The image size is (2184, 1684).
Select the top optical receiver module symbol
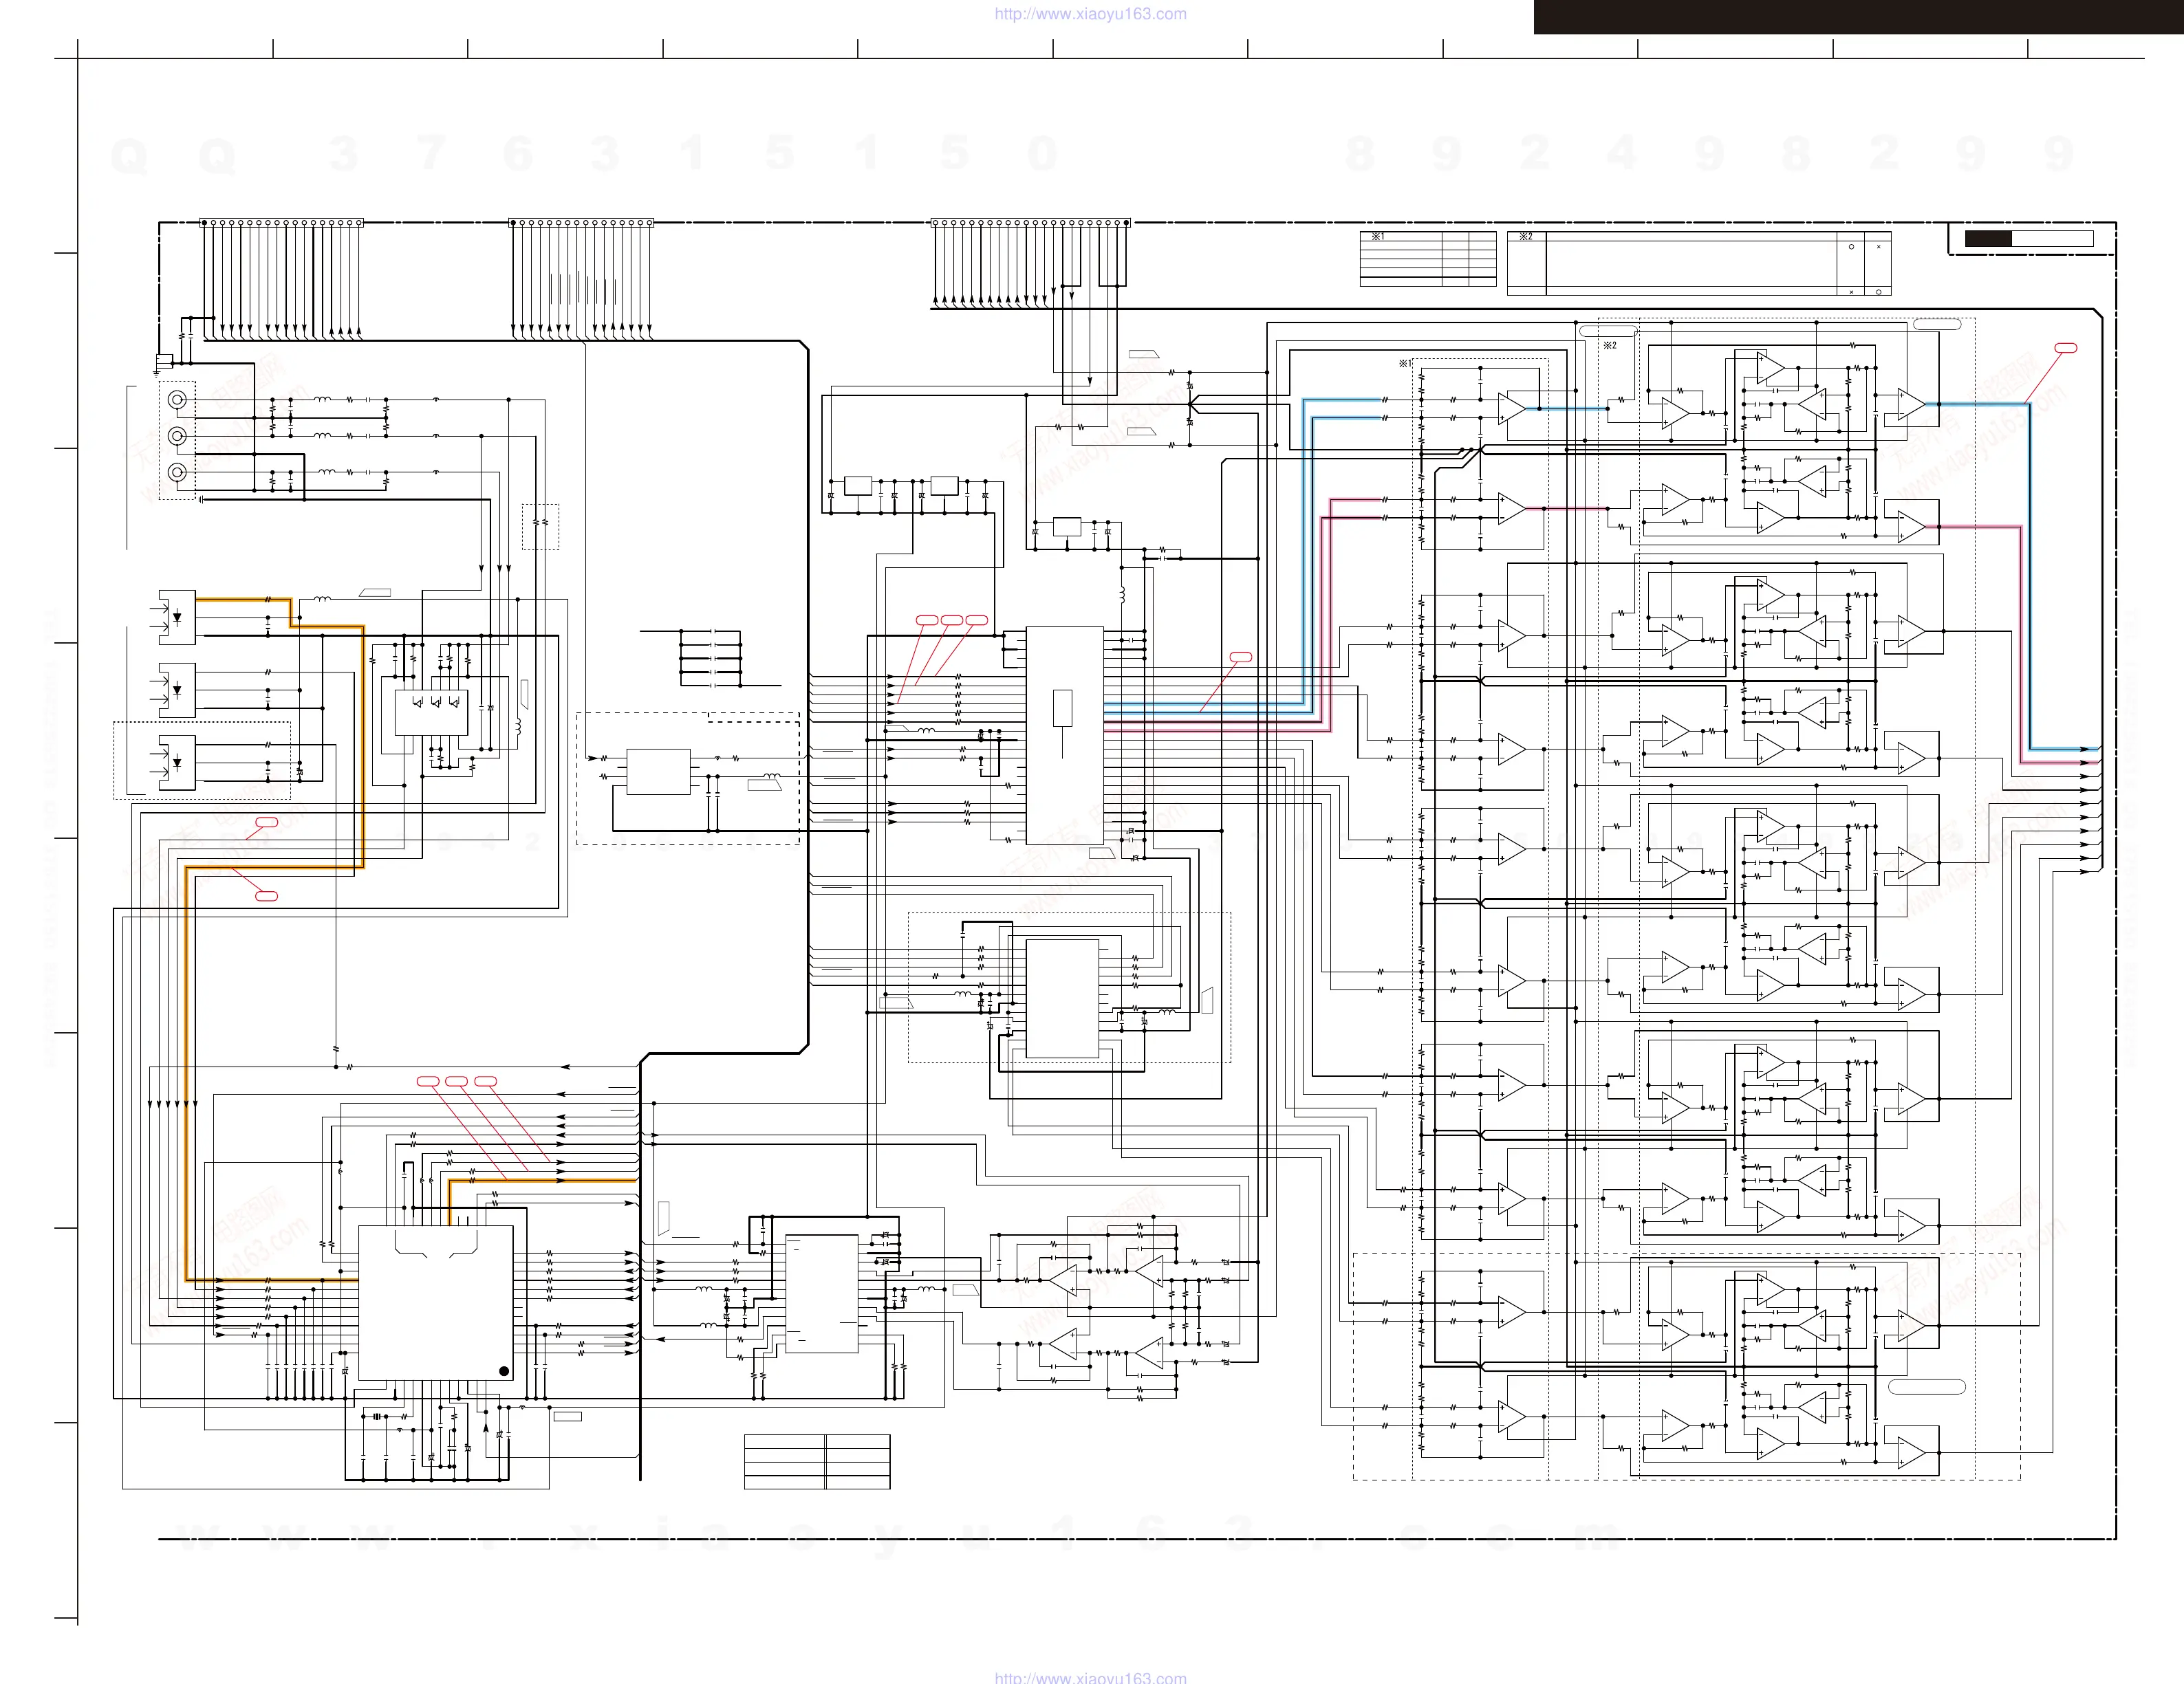[177, 617]
